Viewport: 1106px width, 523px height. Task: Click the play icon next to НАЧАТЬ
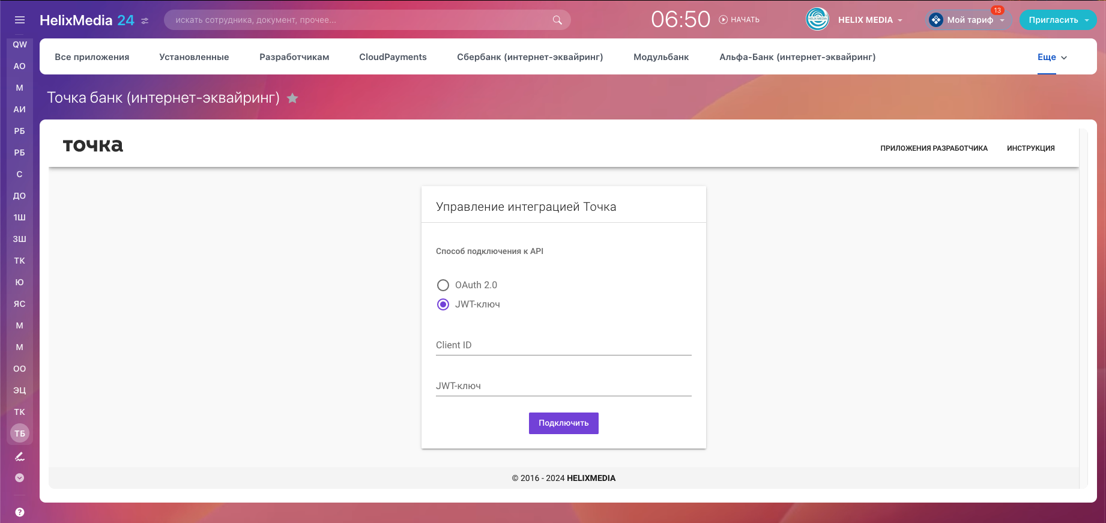coord(724,20)
